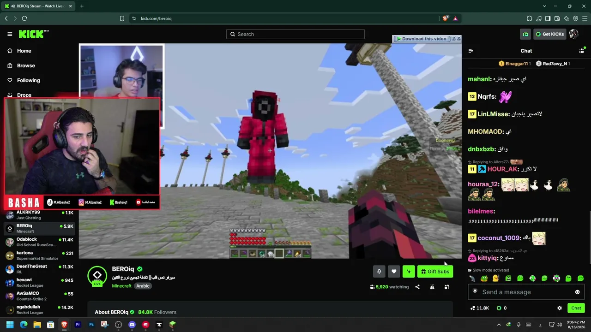
Task: Close the Download this video bar
Action: click(458, 39)
